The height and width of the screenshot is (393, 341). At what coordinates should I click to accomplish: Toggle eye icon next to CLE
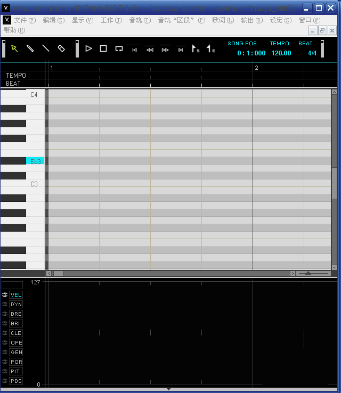click(5, 333)
